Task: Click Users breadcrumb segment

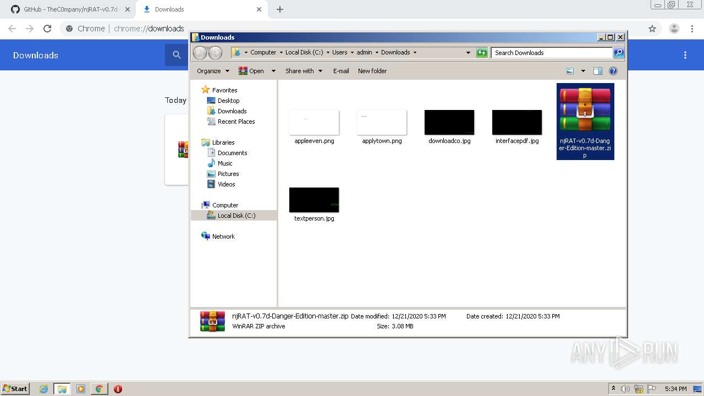Action: tap(339, 53)
